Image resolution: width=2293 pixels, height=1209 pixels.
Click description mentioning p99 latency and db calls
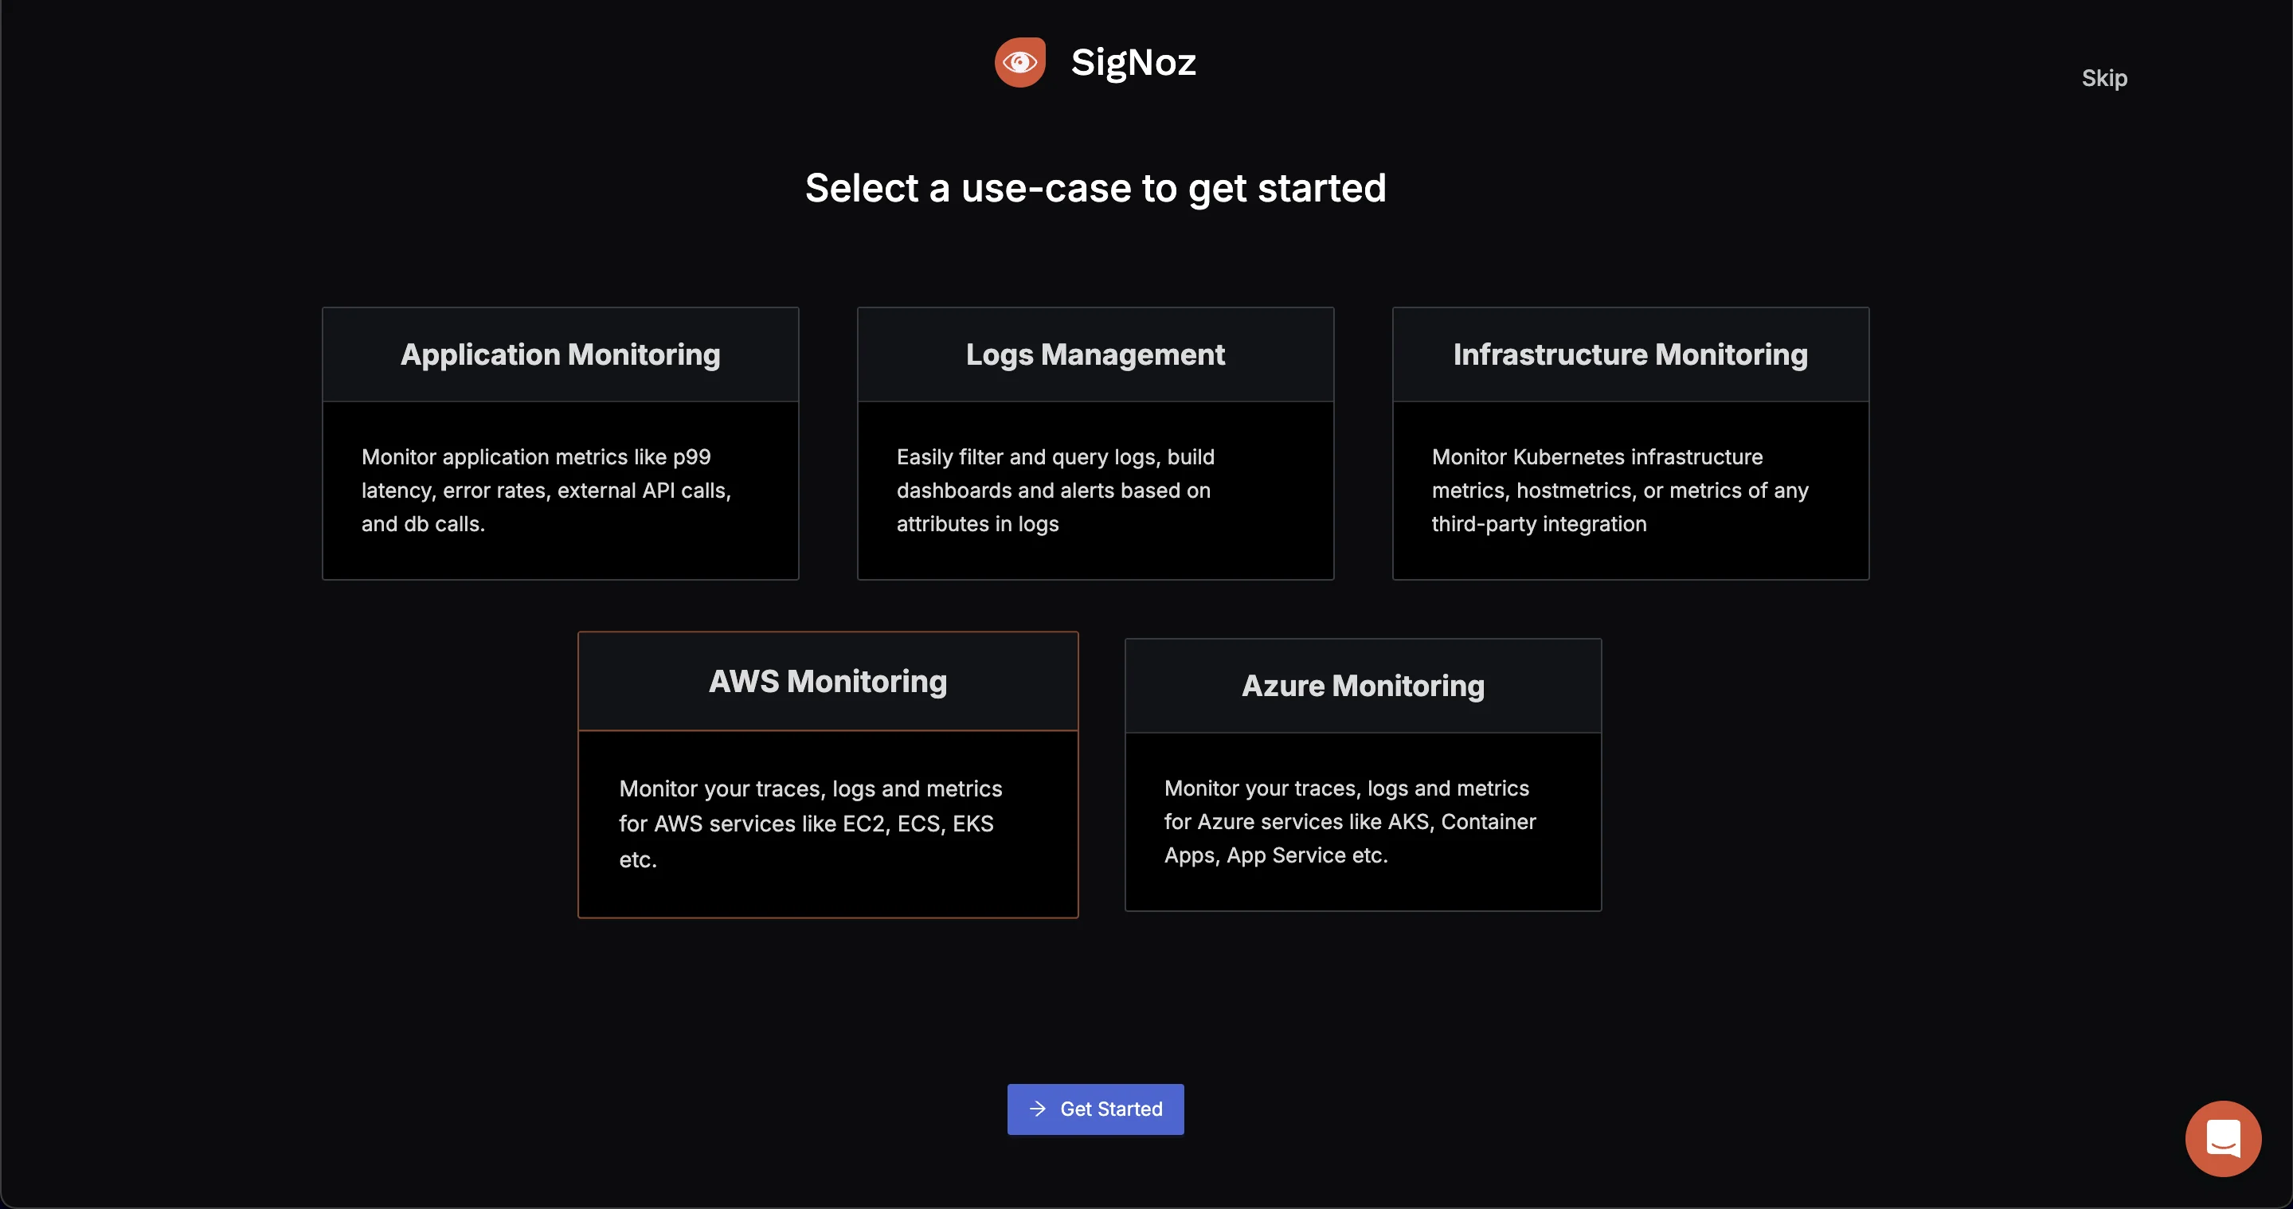(546, 491)
